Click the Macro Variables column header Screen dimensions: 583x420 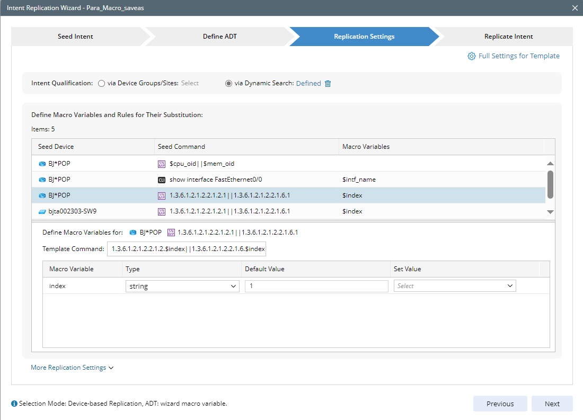coord(441,147)
